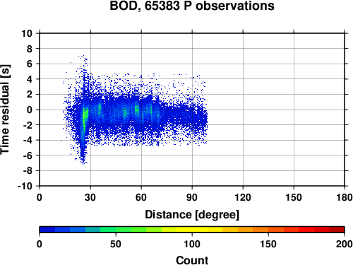Click the x-axis tick label 60
The image size is (353, 265).
[141, 197]
